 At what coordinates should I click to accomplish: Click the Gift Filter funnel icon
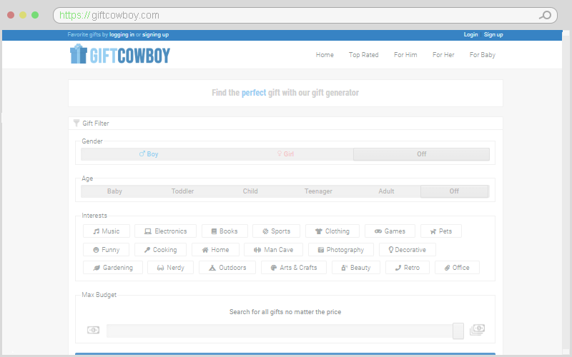(x=77, y=123)
